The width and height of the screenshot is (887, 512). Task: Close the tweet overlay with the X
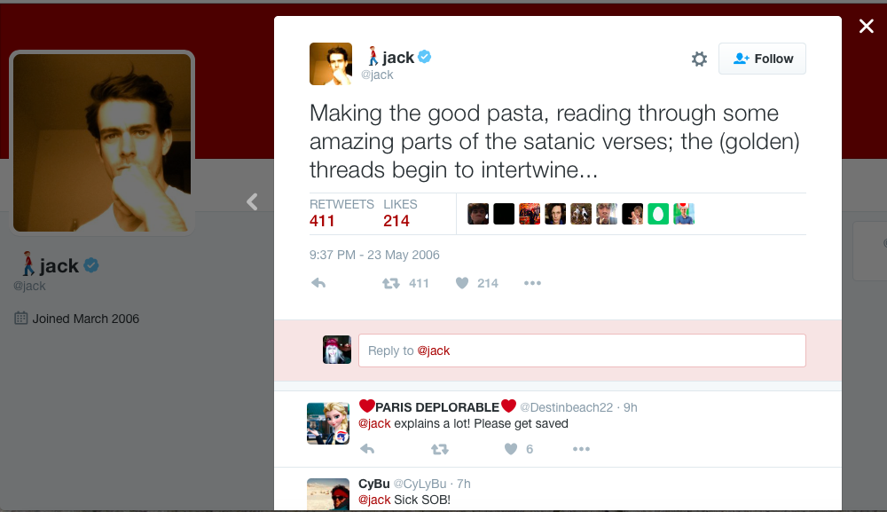click(x=866, y=26)
